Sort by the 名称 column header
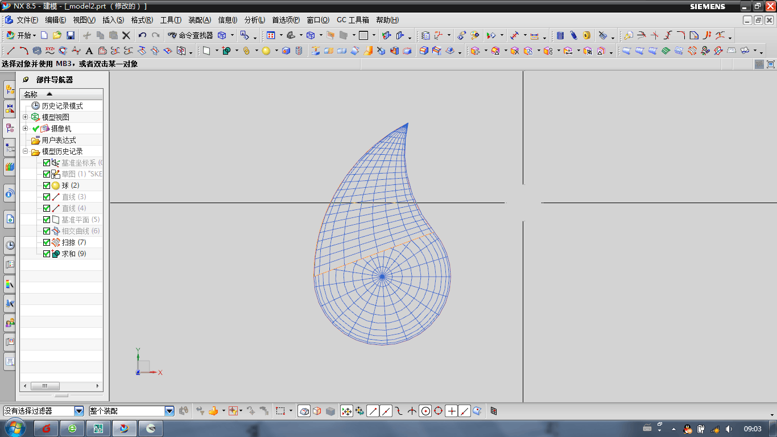This screenshot has height=437, width=777. coord(61,94)
